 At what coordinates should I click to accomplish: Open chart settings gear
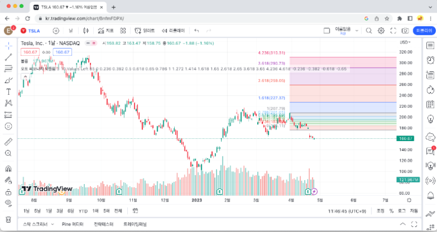point(381,31)
